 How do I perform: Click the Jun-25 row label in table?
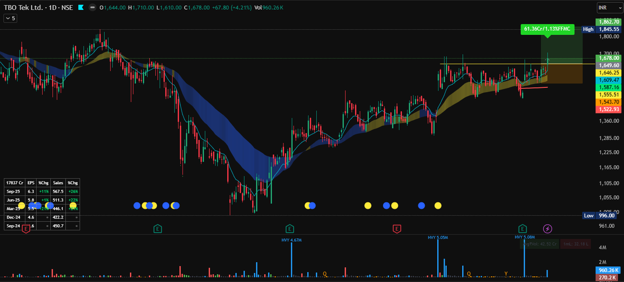14,199
